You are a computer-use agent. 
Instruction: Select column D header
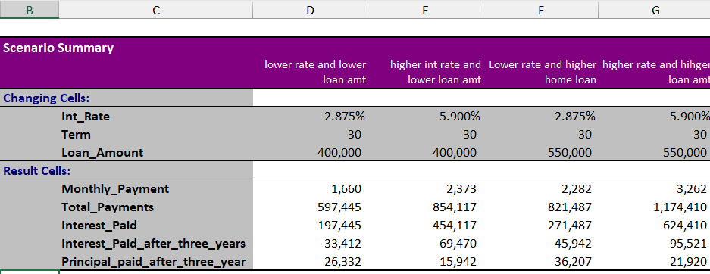[x=310, y=10]
